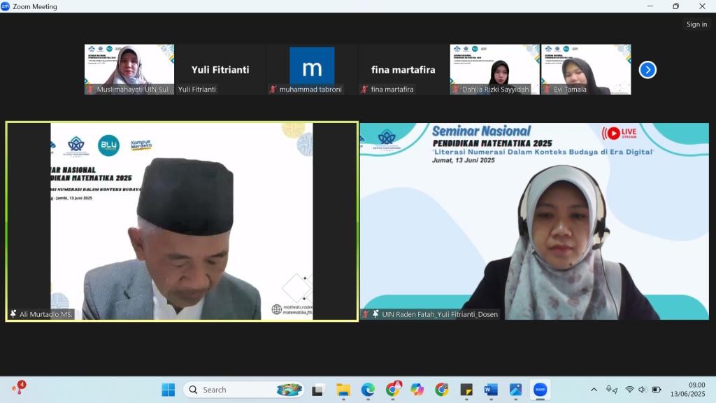Click the Ali Murtadlo speaker video

182,221
